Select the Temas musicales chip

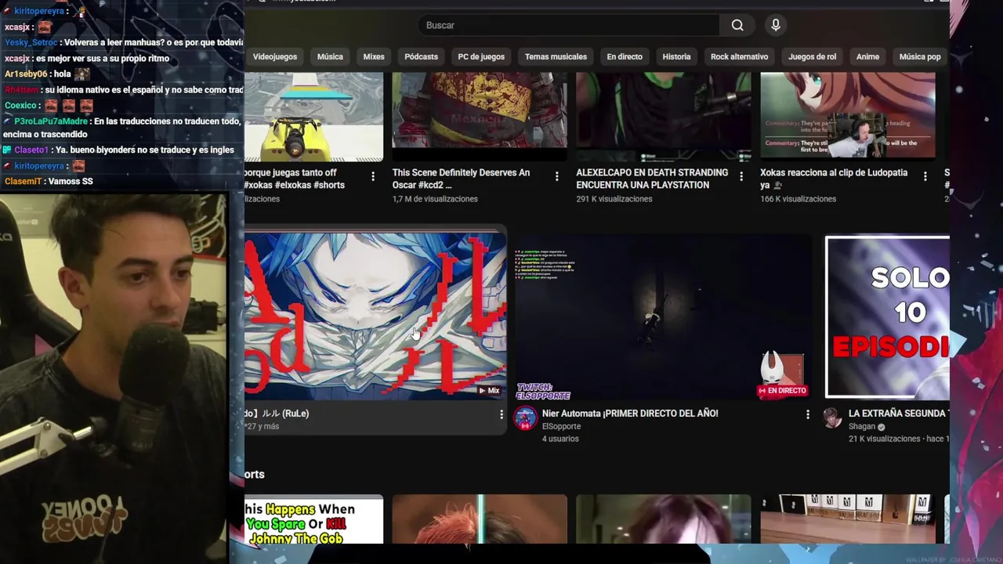(x=556, y=56)
